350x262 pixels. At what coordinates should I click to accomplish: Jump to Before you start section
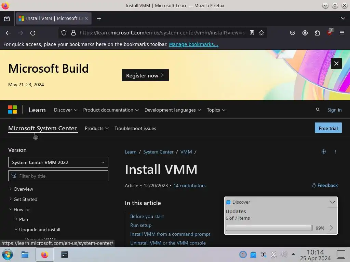[x=147, y=216]
